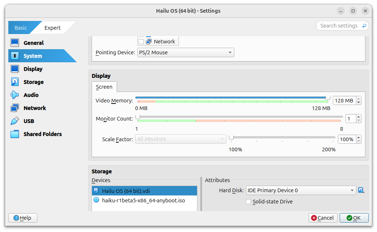
Task: Click the Storage section heading
Action: click(x=102, y=171)
